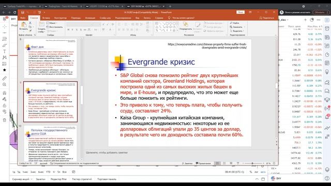Toggle the Примечания (Comments) pane in the status bar

pyautogui.click(x=203, y=163)
